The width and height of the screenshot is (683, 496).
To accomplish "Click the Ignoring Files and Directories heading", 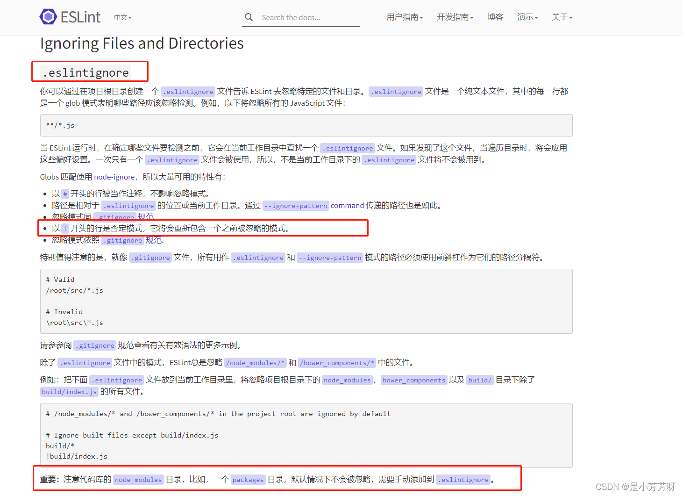I will pos(142,43).
